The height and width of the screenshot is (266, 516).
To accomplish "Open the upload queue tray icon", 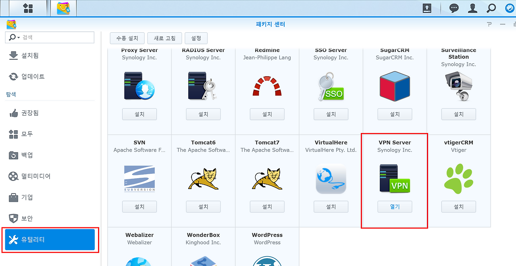I will [x=427, y=8].
